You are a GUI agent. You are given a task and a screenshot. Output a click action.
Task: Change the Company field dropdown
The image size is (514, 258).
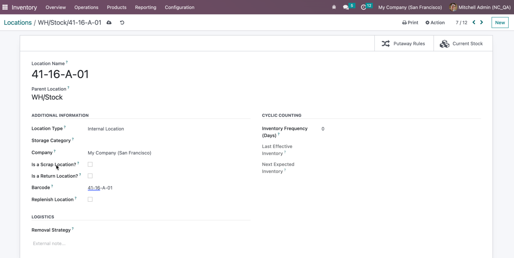119,152
